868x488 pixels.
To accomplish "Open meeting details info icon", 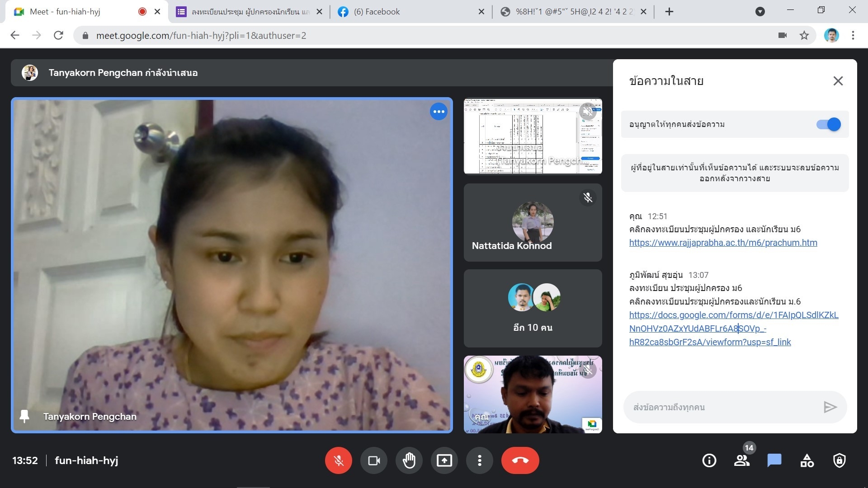I will 709,460.
